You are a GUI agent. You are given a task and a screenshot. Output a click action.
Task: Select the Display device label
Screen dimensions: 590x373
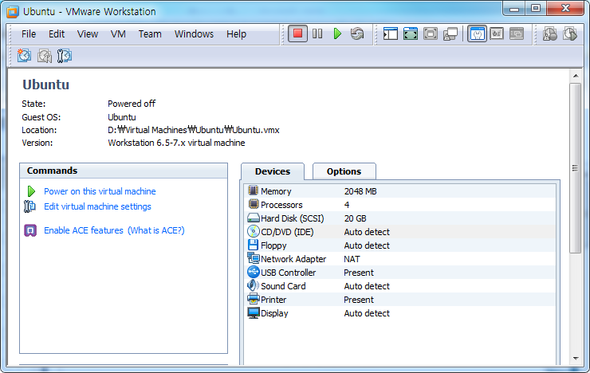[274, 313]
